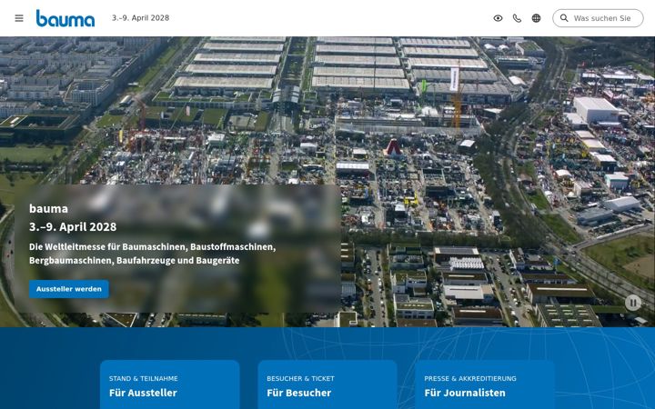Image resolution: width=655 pixels, height=409 pixels.
Task: Click the 'PRESSE & AKKREDITIERUNG' label
Action: pyautogui.click(x=470, y=378)
